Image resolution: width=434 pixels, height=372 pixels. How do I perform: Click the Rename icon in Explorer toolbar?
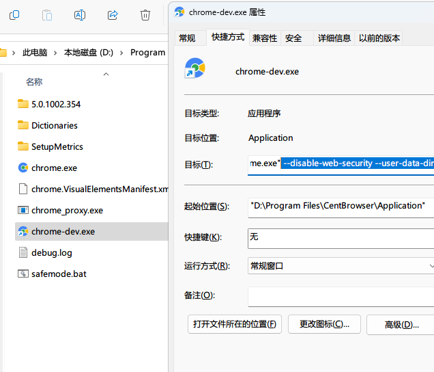click(x=80, y=15)
